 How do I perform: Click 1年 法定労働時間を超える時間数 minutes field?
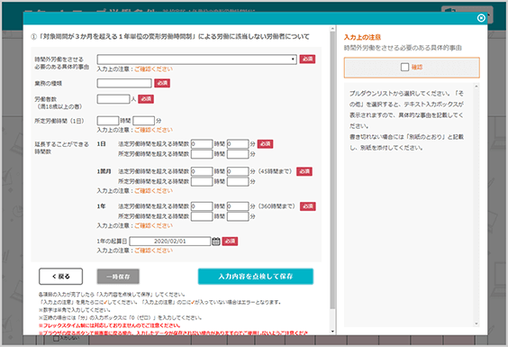238,206
